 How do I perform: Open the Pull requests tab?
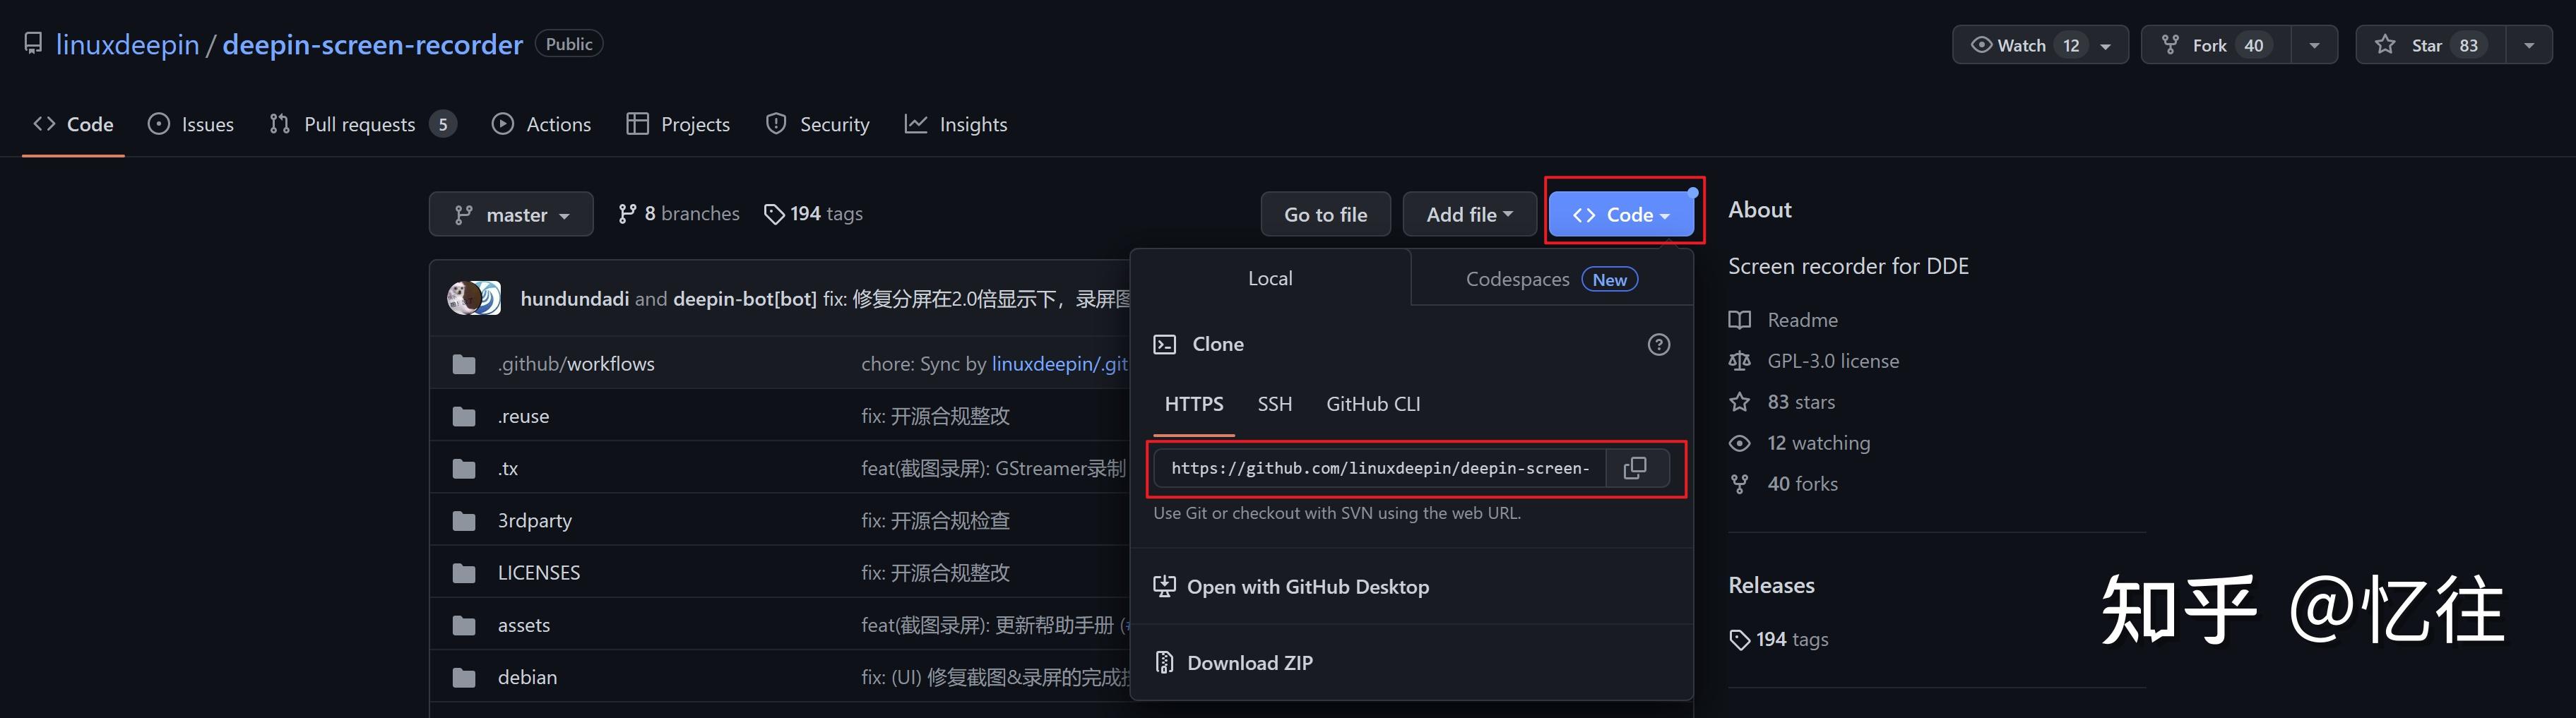coord(363,124)
